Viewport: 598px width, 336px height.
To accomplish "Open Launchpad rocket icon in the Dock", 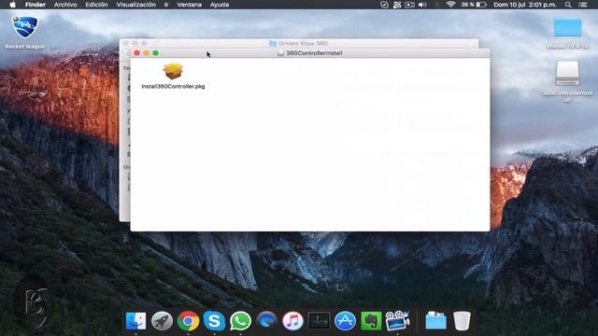I will tap(162, 321).
